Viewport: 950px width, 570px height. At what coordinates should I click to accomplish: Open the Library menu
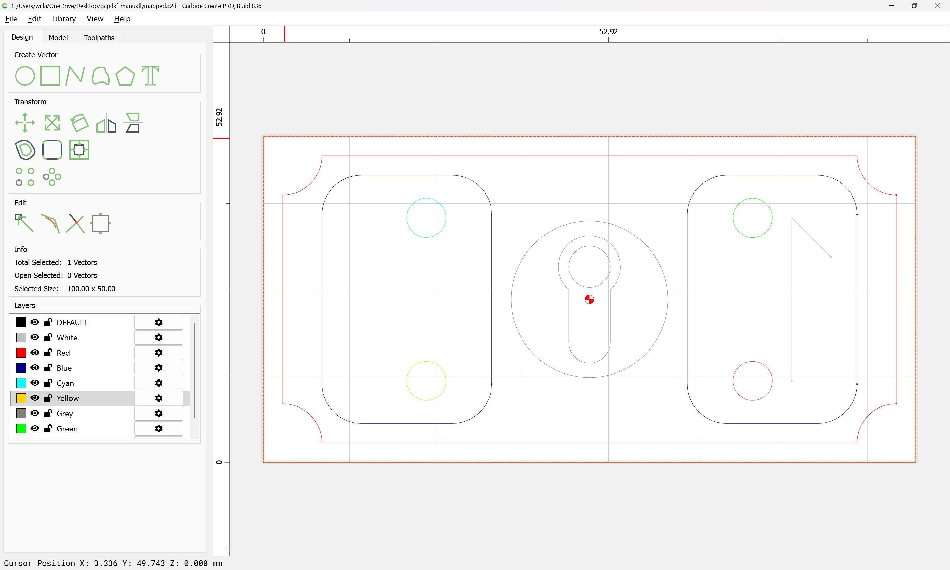pos(64,19)
